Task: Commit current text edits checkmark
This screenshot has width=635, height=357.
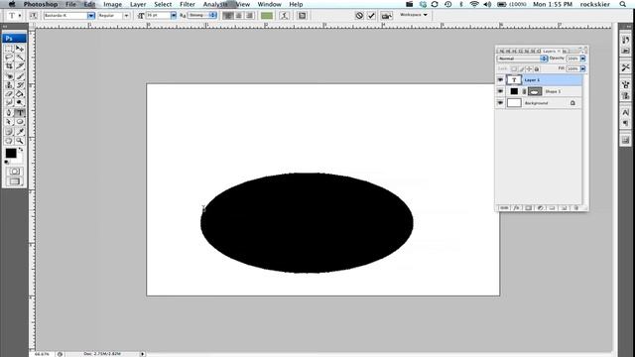Action: coord(371,16)
